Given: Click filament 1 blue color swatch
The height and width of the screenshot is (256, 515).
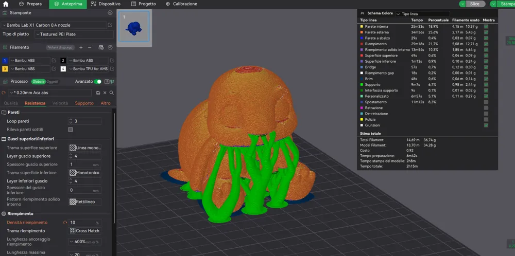Looking at the screenshot, I should pyautogui.click(x=5, y=60).
